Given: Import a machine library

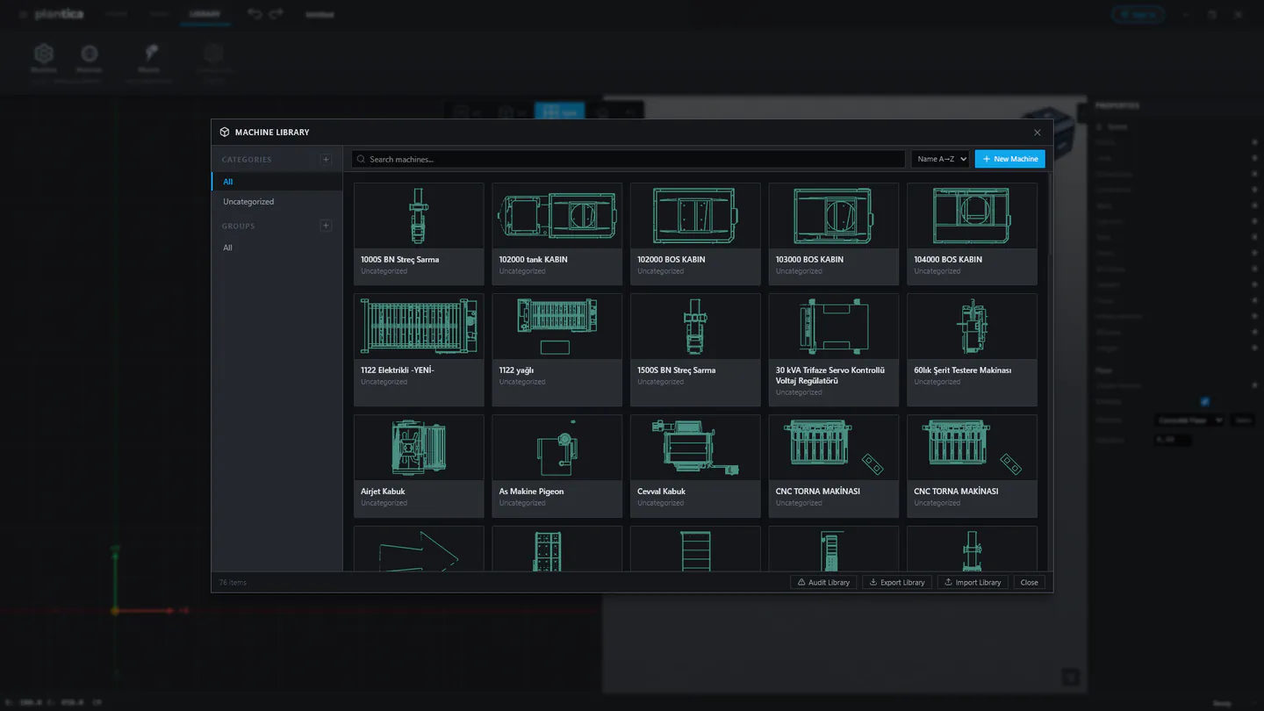Looking at the screenshot, I should click(x=973, y=582).
